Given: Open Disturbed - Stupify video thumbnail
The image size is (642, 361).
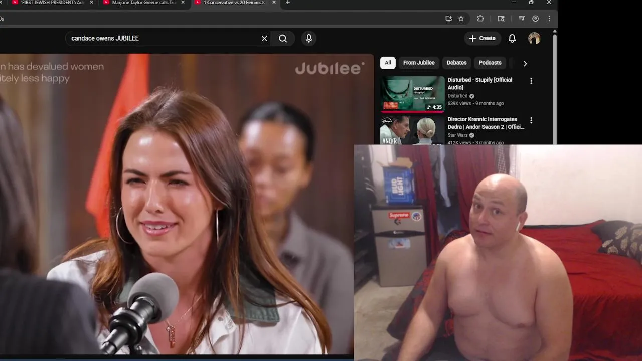Looking at the screenshot, I should point(412,94).
